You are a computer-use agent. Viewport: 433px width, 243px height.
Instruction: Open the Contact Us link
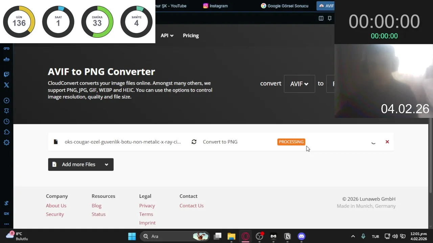191,206
